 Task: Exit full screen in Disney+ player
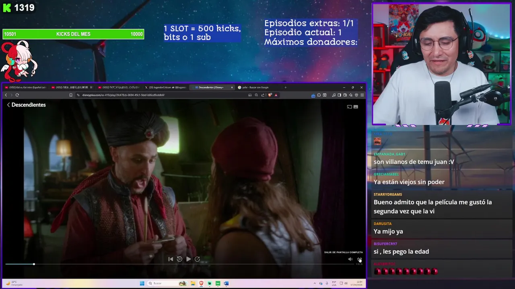[359, 259]
